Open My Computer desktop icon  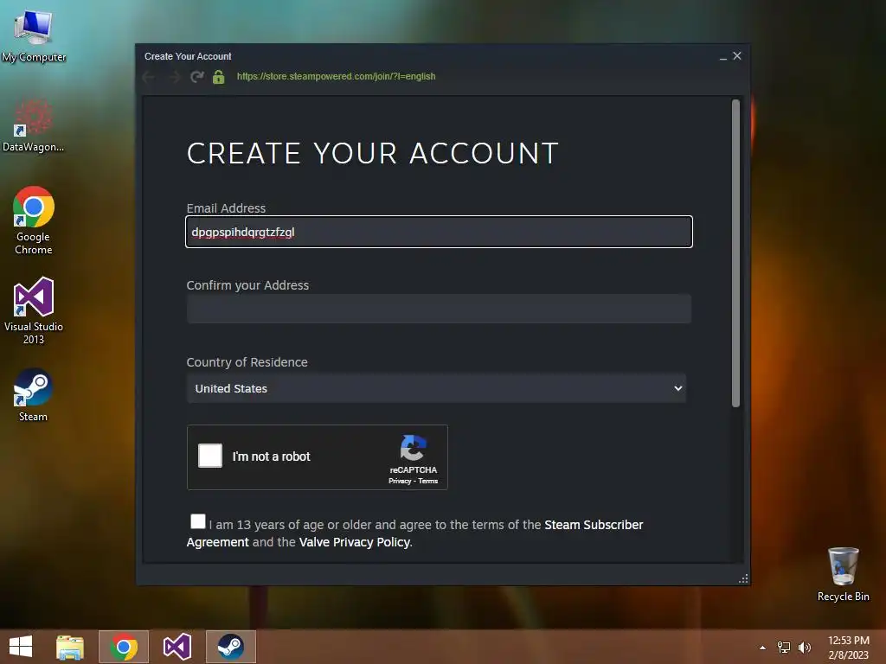pyautogui.click(x=34, y=35)
